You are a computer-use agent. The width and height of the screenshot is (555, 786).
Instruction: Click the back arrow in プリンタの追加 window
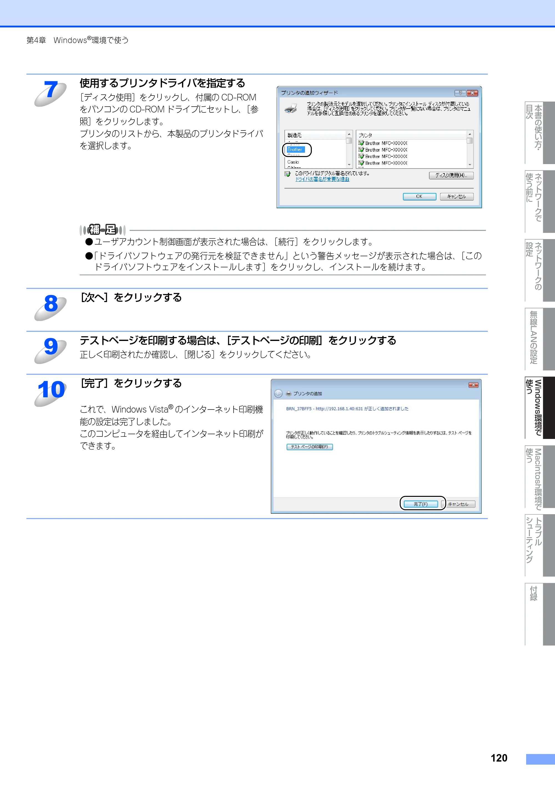(279, 394)
